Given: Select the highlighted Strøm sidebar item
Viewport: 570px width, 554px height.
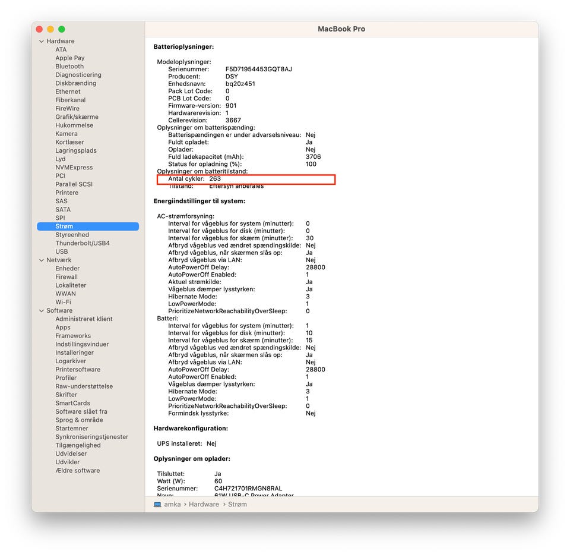Looking at the screenshot, I should point(88,226).
